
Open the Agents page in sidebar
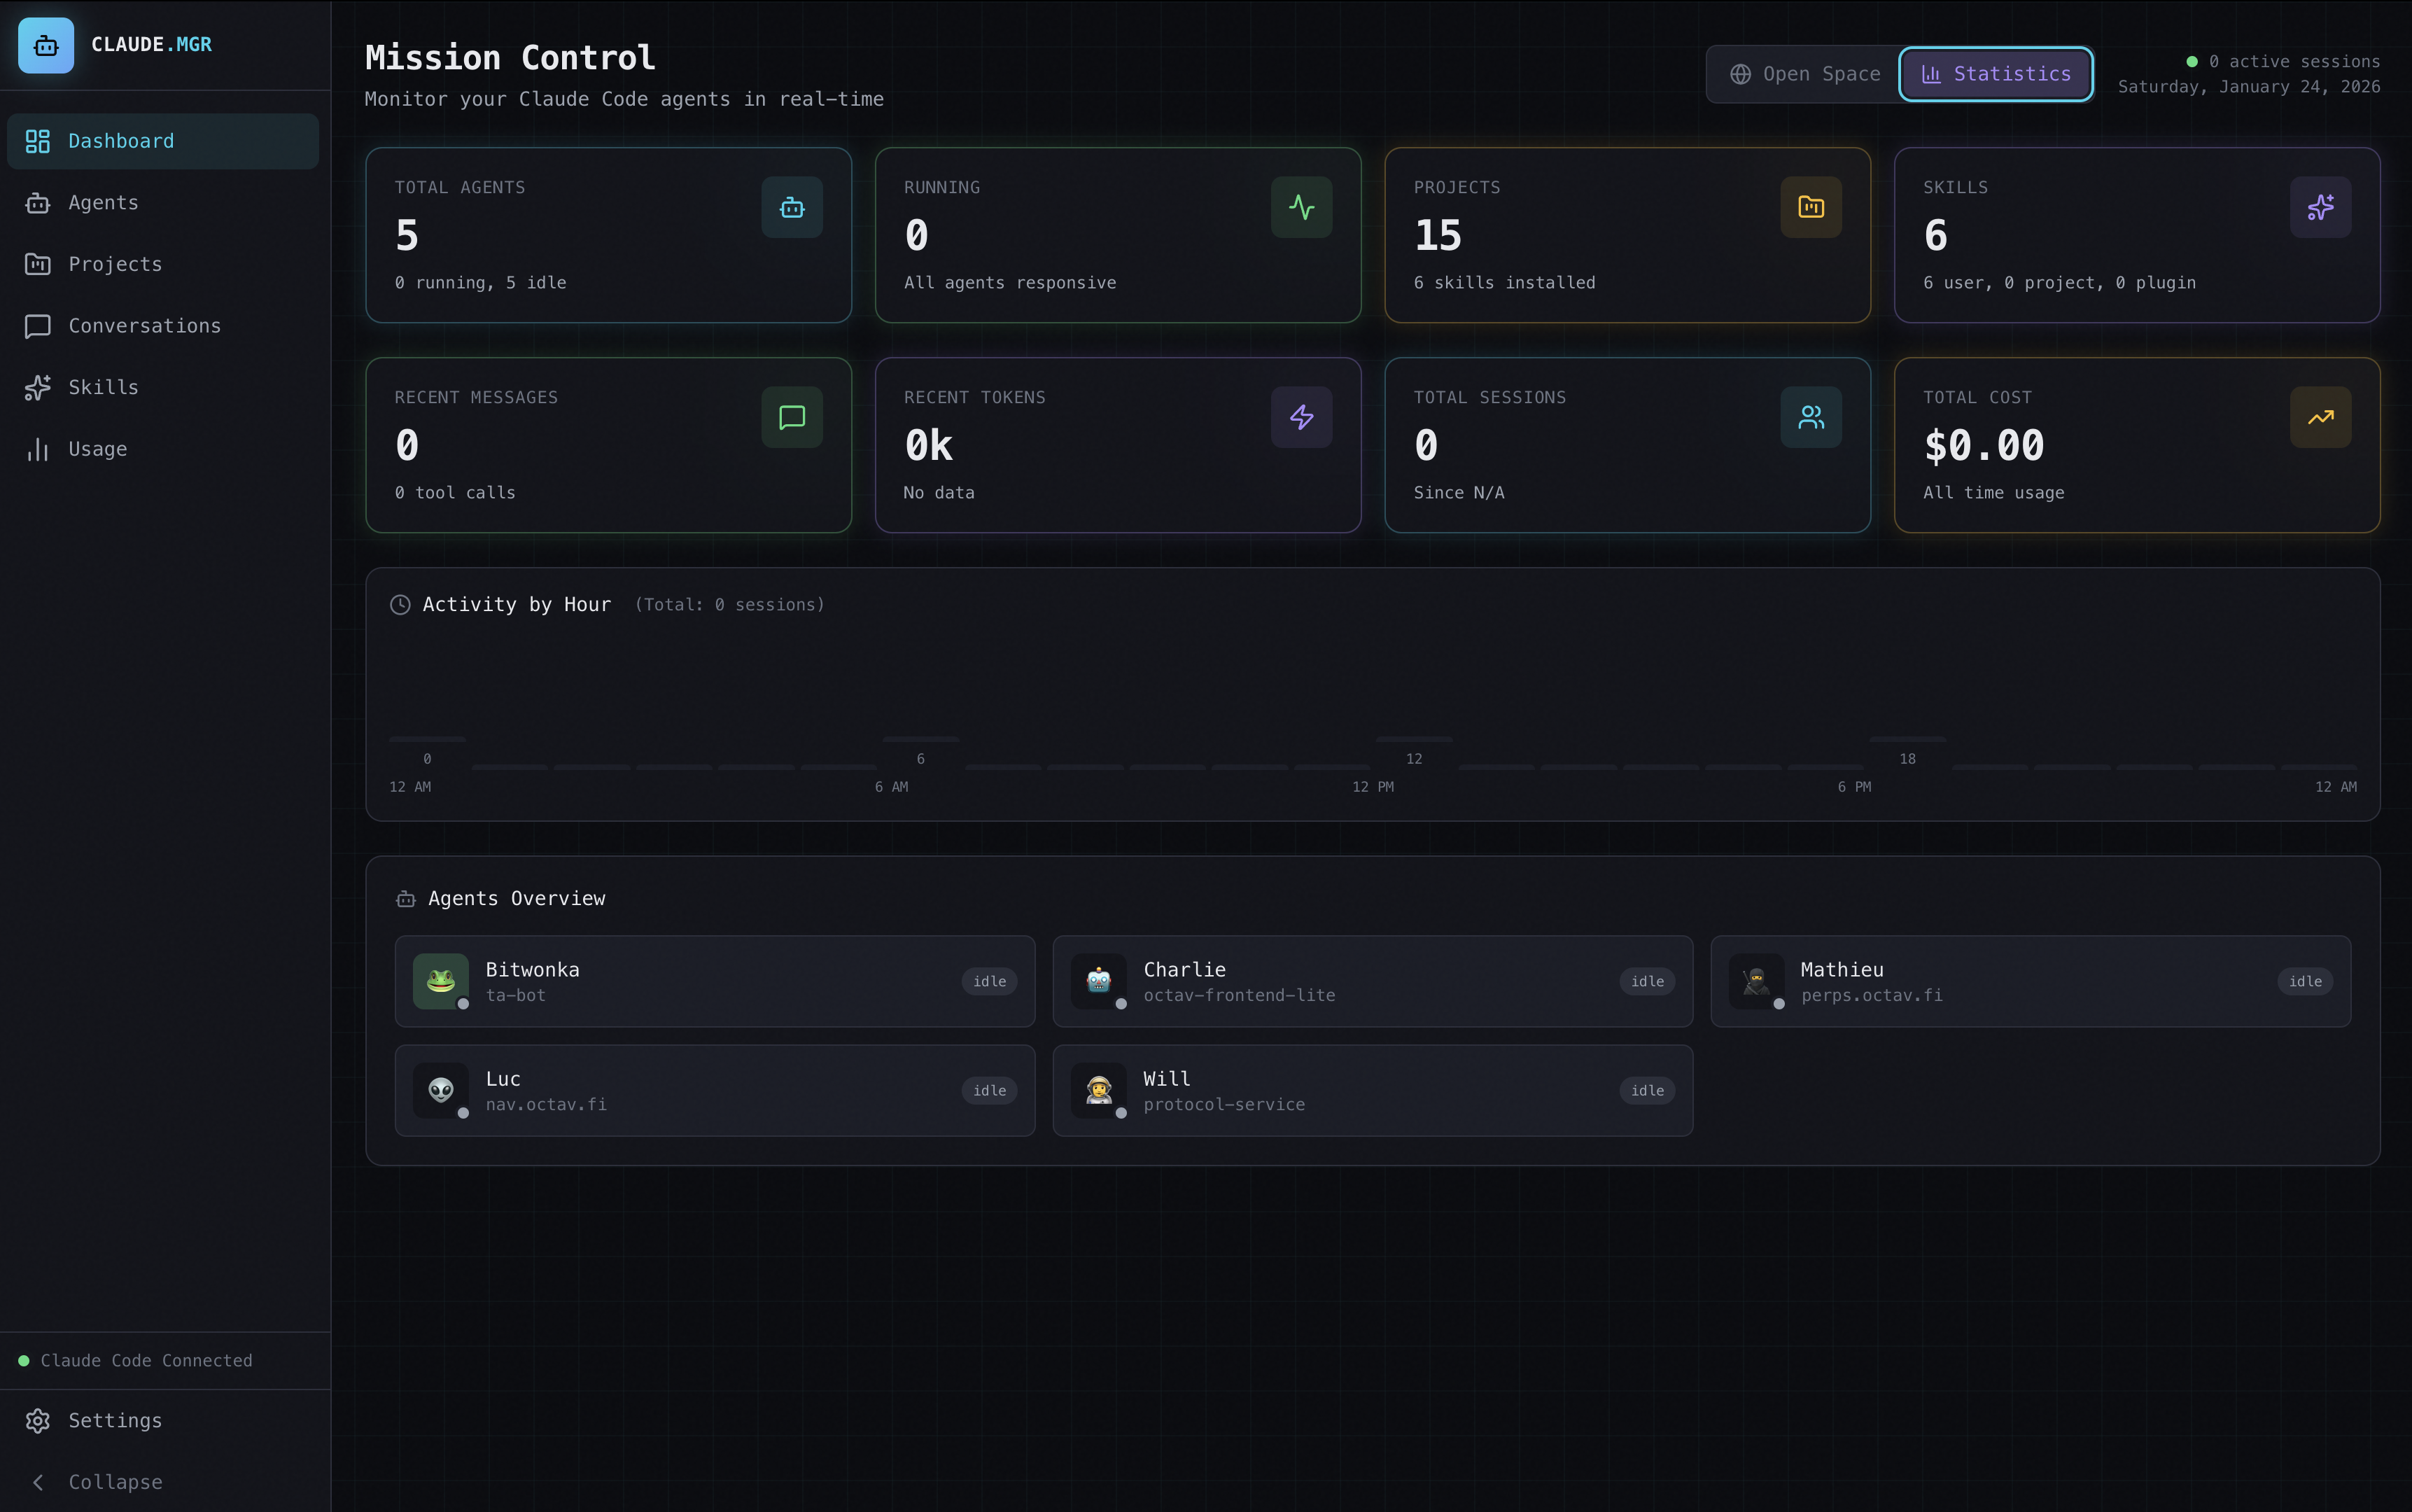pos(103,203)
